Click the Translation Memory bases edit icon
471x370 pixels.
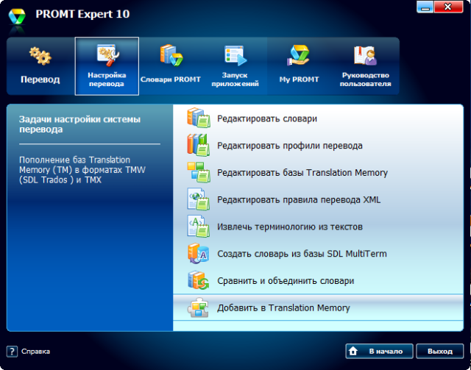pos(198,173)
